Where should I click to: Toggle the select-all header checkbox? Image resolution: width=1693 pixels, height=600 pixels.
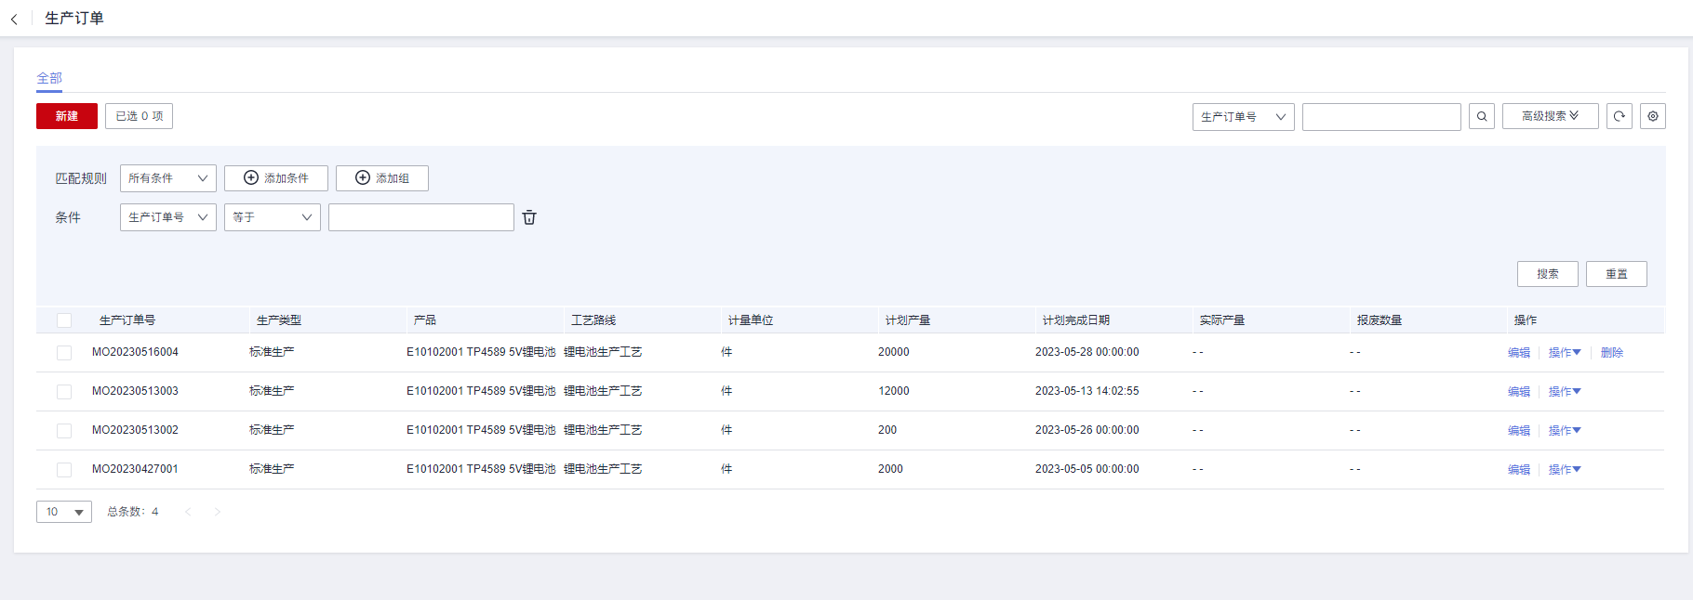(64, 320)
